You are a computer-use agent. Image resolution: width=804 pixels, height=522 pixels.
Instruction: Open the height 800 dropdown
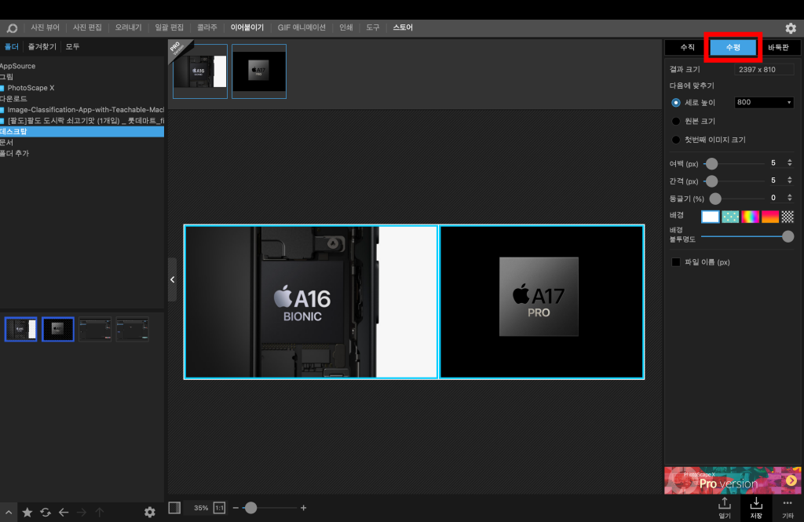[764, 103]
